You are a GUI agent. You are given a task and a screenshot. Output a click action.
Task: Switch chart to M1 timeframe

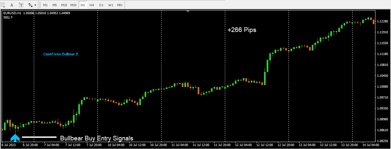click(45, 5)
